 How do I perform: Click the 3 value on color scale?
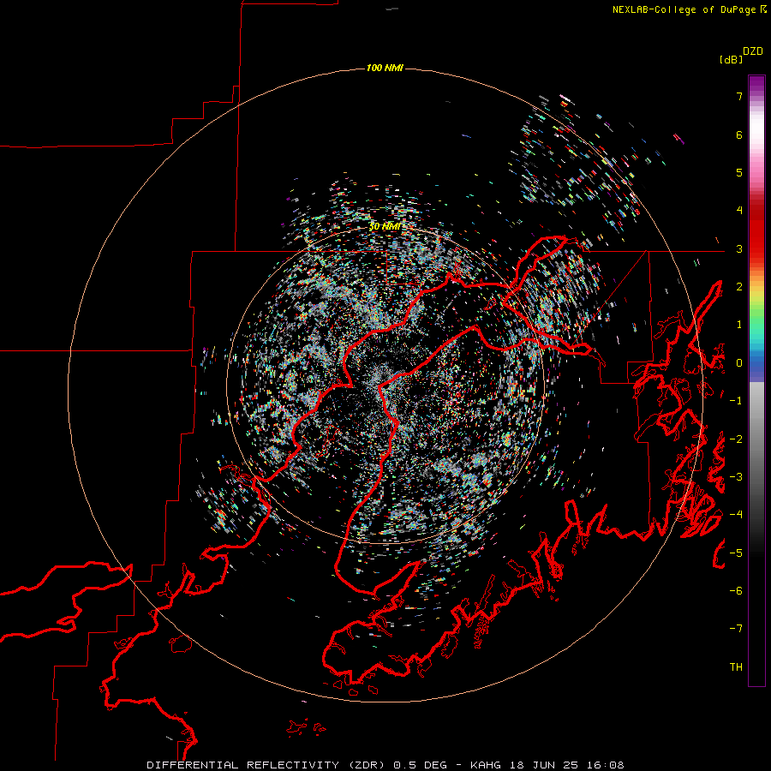click(x=739, y=248)
